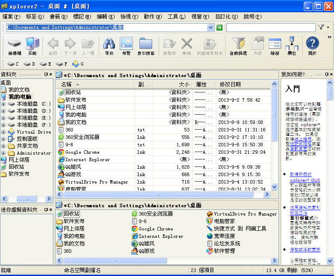Open the 書籤 menu

(58, 17)
